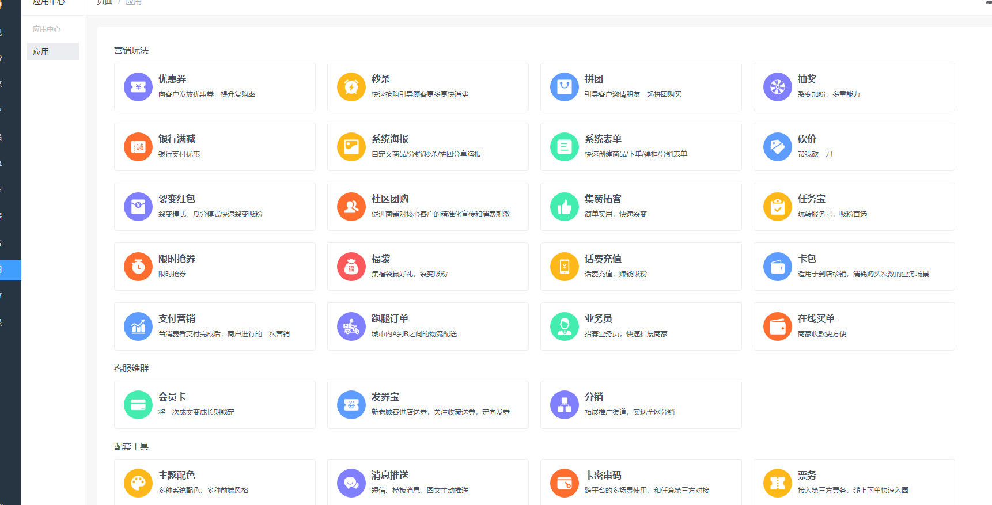Open the 任务宝 app card
Viewport: 992px width, 505px height.
854,207
